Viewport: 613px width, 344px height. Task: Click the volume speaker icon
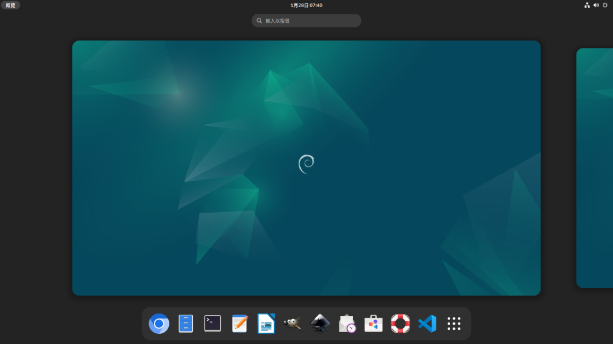click(x=596, y=5)
